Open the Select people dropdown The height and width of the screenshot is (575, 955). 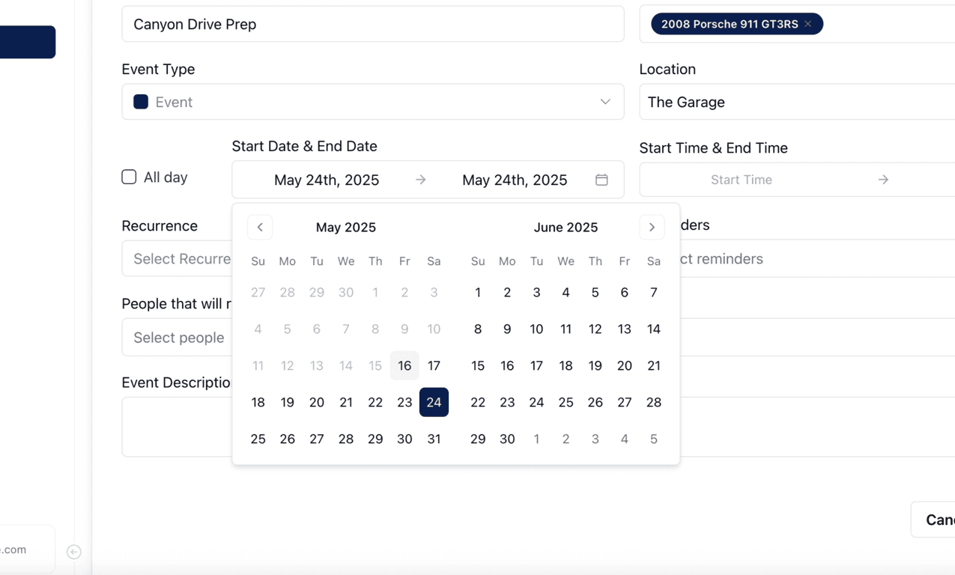pyautogui.click(x=178, y=338)
